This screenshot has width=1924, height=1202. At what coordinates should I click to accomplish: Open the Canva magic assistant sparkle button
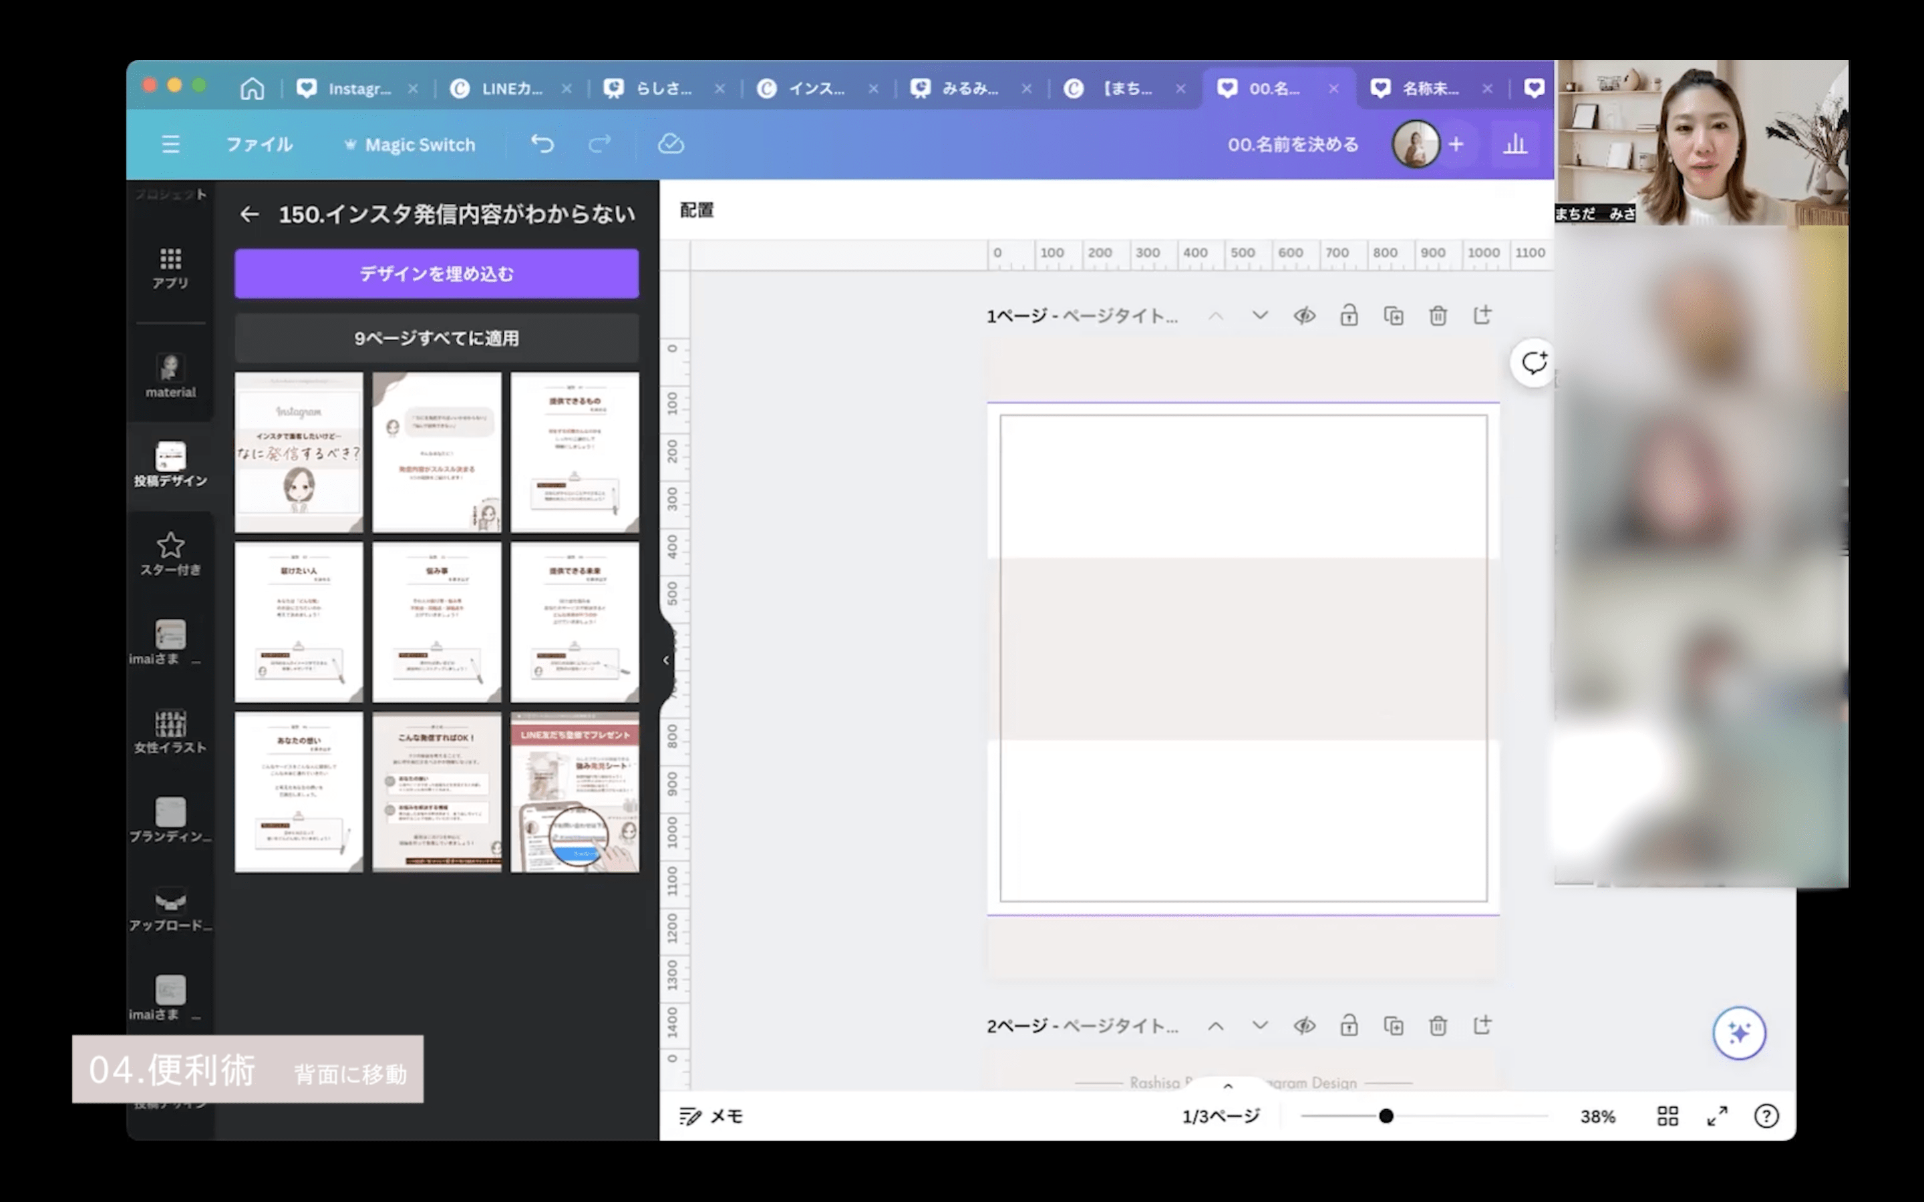[1739, 1032]
